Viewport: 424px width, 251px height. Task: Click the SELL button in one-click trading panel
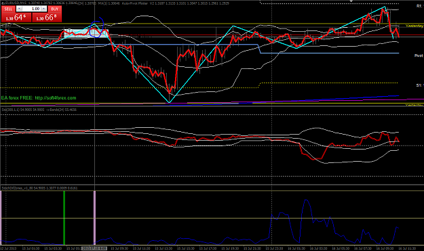(8, 9)
